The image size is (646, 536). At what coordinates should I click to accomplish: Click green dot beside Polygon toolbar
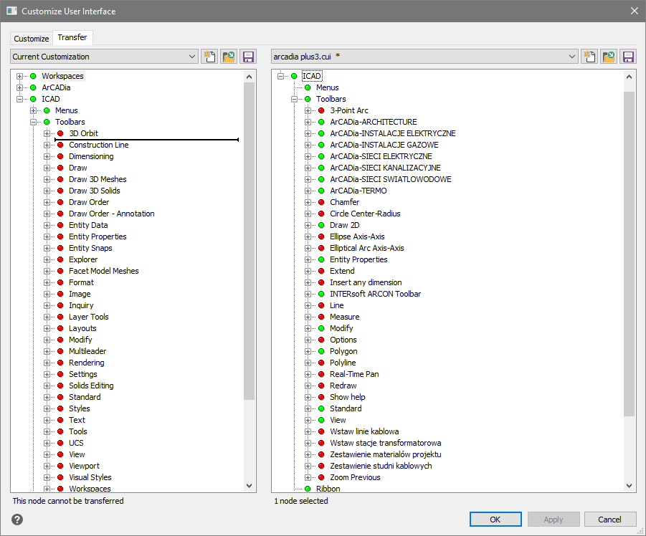[x=321, y=351]
